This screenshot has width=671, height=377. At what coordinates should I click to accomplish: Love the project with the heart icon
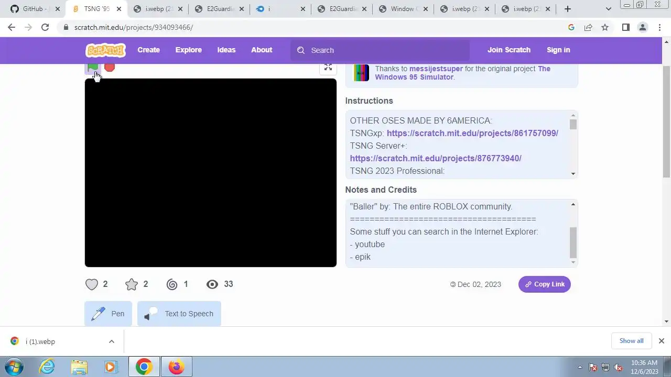tap(92, 284)
